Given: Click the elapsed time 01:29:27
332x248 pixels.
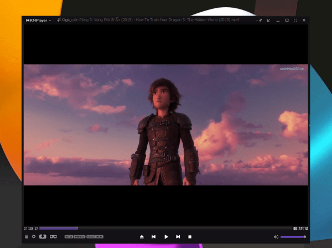Looking at the screenshot, I should click(31, 228).
